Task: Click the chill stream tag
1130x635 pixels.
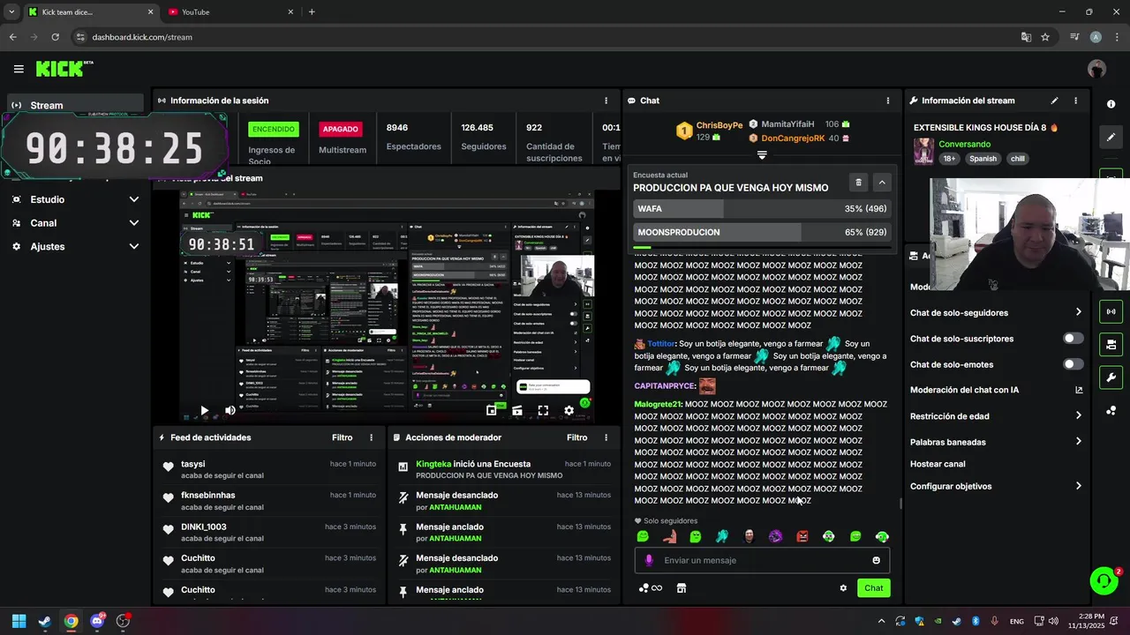Action: [x=1018, y=159]
